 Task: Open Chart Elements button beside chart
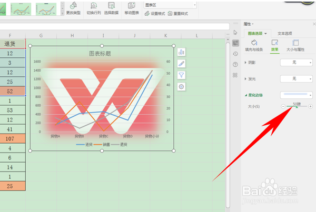(x=181, y=52)
